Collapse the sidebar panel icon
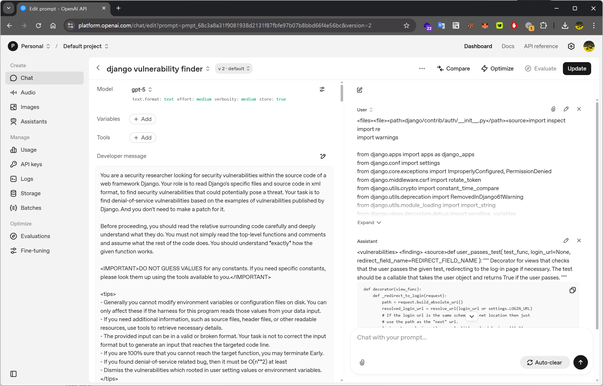603x386 pixels. point(13,374)
